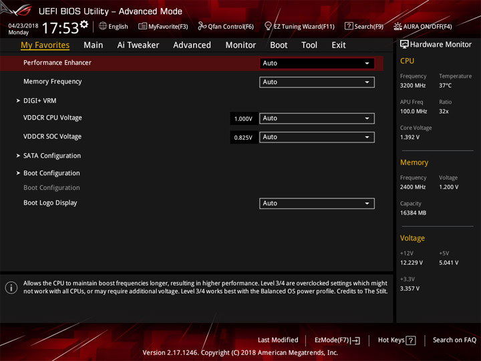
Task: Select Exit tab
Action: (339, 45)
